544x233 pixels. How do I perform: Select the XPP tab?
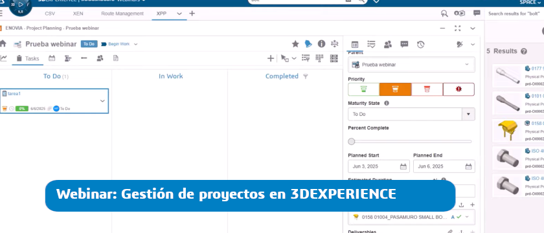(161, 14)
